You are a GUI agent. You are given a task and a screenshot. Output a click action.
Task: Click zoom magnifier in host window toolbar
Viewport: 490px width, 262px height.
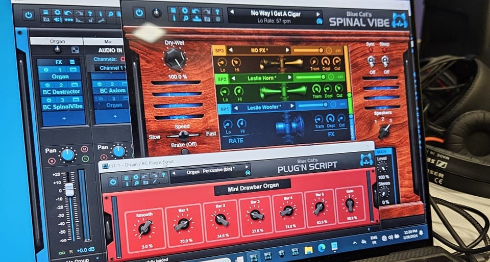coord(111,13)
